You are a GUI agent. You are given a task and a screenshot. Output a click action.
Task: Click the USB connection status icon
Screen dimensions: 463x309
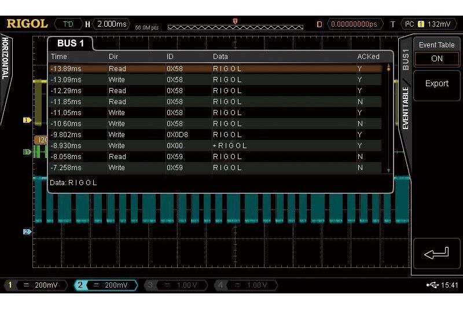point(432,285)
